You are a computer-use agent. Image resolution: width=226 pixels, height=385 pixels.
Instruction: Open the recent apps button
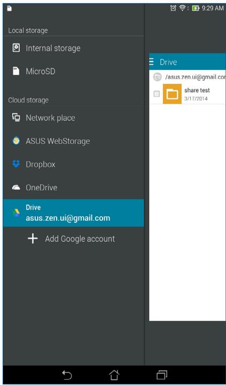click(x=162, y=375)
